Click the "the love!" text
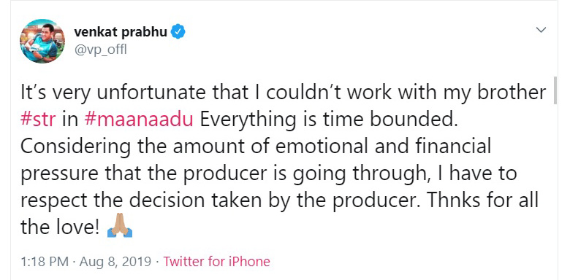Viewport: 570px width, 280px height. (x=60, y=227)
